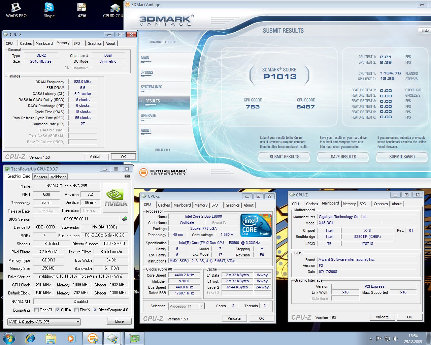The width and height of the screenshot is (431, 345).
Task: Open SYSTEM INFO in 3DMark sidebar
Action: tap(152, 87)
